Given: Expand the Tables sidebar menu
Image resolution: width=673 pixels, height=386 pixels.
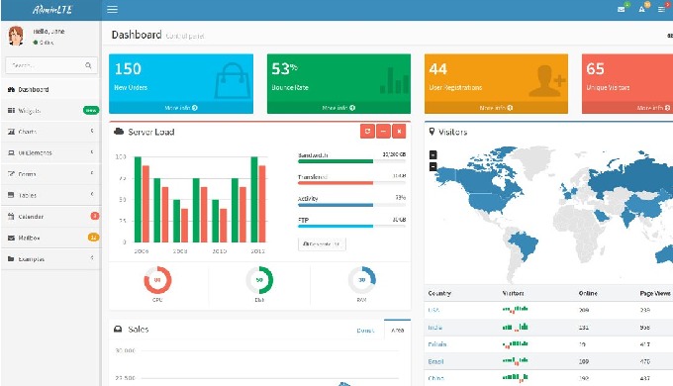Looking at the screenshot, I should [50, 195].
